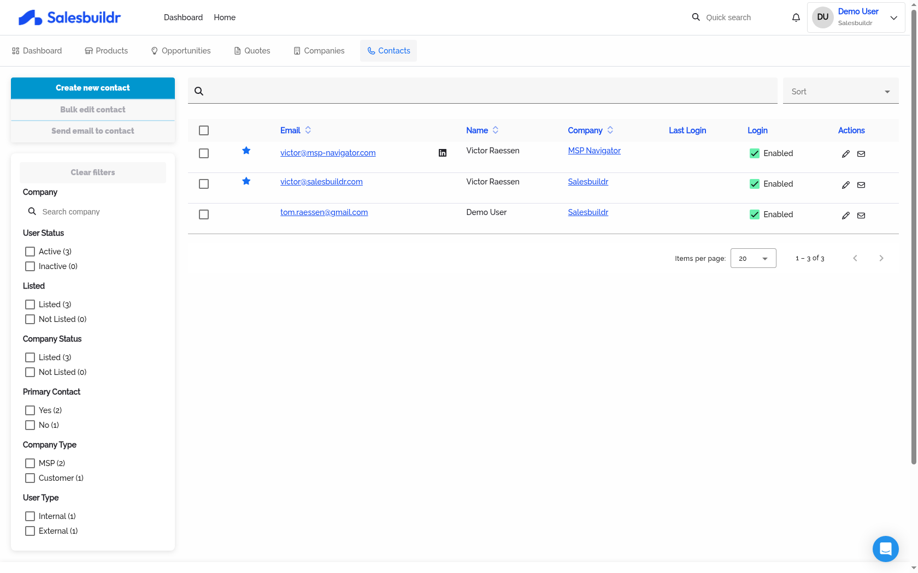The image size is (918, 573).
Task: Sort by Name column arrows
Action: [496, 130]
